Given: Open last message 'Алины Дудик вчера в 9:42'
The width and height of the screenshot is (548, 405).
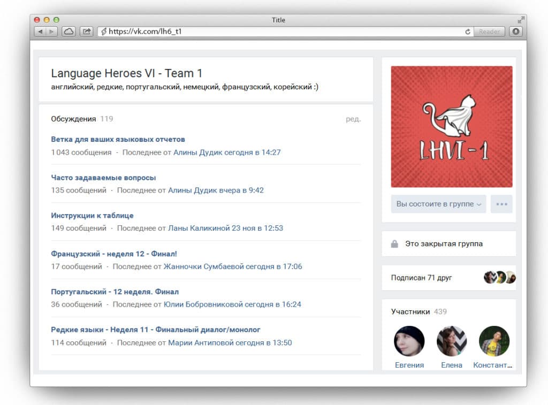Looking at the screenshot, I should 216,190.
